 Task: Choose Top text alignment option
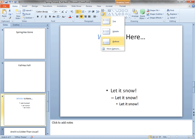tap(113, 21)
